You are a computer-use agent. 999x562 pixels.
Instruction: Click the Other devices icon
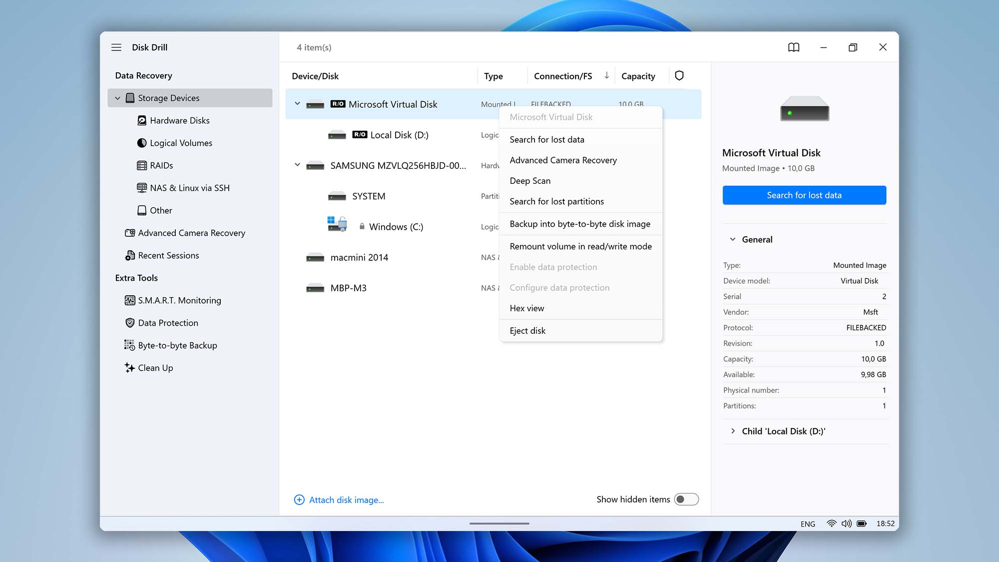click(142, 210)
